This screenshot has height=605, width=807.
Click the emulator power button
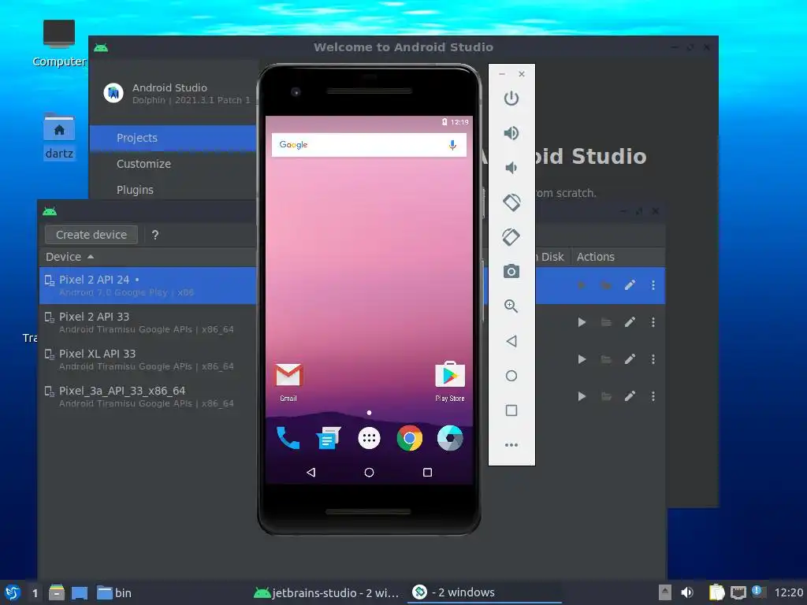511,98
